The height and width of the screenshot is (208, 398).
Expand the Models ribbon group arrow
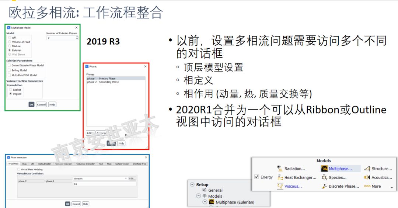coord(392,188)
